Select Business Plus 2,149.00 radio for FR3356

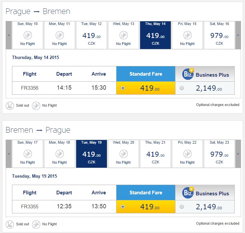(182, 88)
